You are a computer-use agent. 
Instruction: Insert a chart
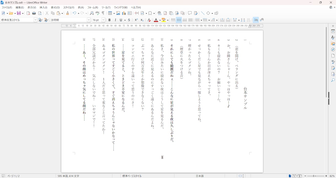pyautogui.click(x=124, y=13)
